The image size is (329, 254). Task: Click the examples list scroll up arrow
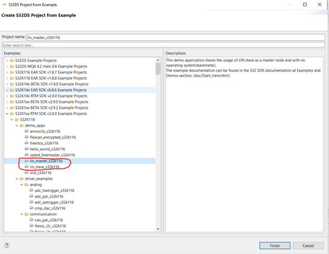pos(158,60)
